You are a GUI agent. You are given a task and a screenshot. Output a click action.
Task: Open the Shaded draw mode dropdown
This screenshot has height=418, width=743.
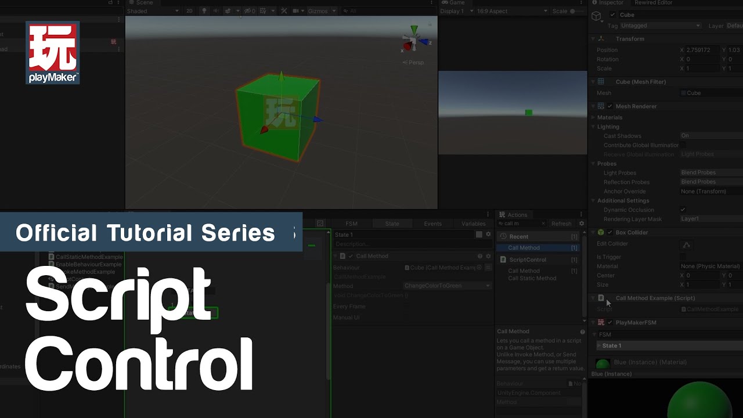click(x=153, y=11)
